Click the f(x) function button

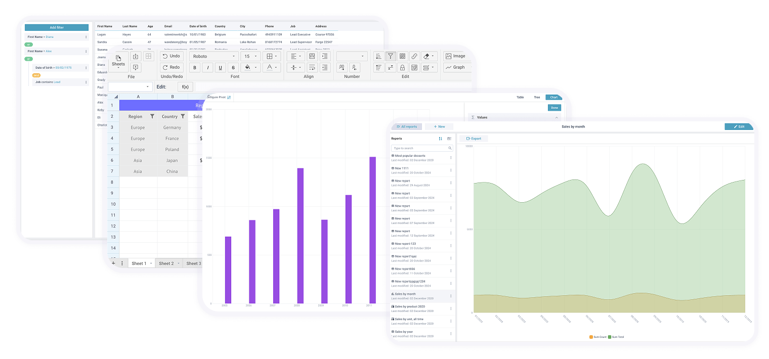click(x=185, y=87)
